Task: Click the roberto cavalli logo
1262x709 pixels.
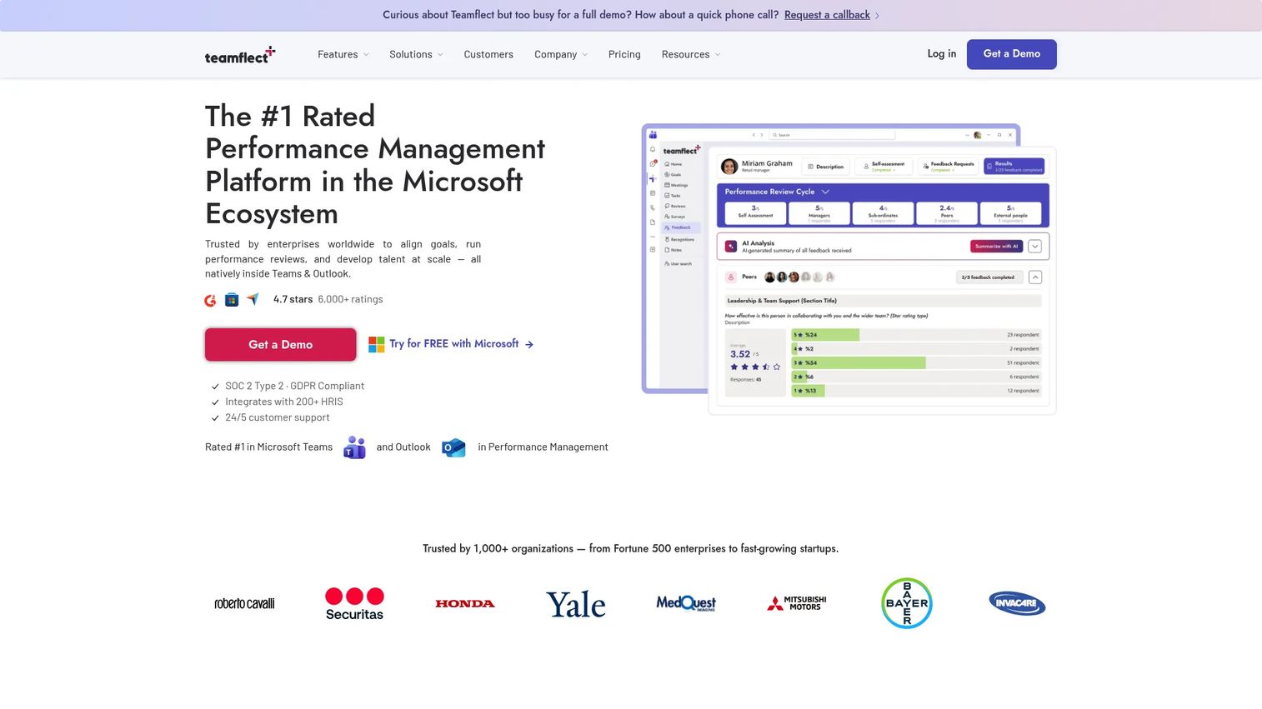Action: pos(244,603)
